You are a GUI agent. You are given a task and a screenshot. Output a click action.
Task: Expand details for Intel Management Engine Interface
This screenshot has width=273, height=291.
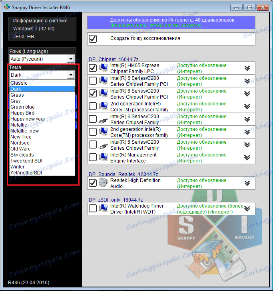[x=247, y=158]
